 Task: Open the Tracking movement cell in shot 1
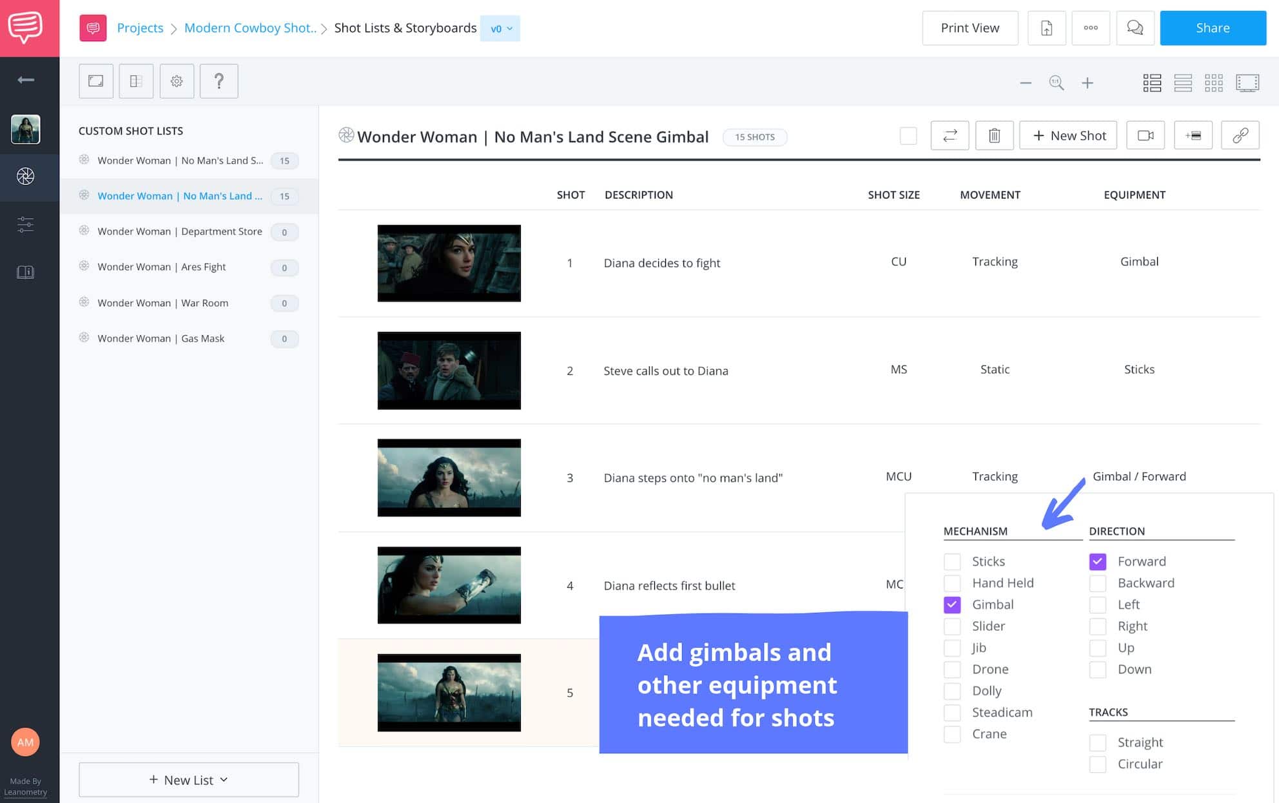click(995, 262)
